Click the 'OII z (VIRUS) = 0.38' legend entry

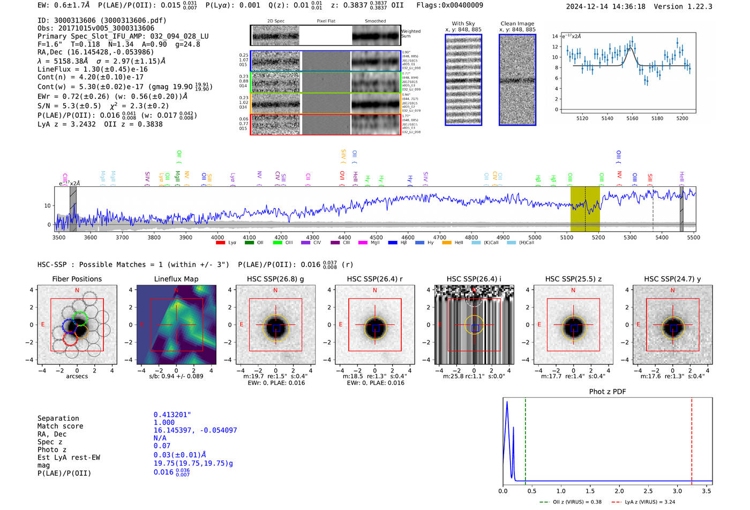tap(571, 502)
